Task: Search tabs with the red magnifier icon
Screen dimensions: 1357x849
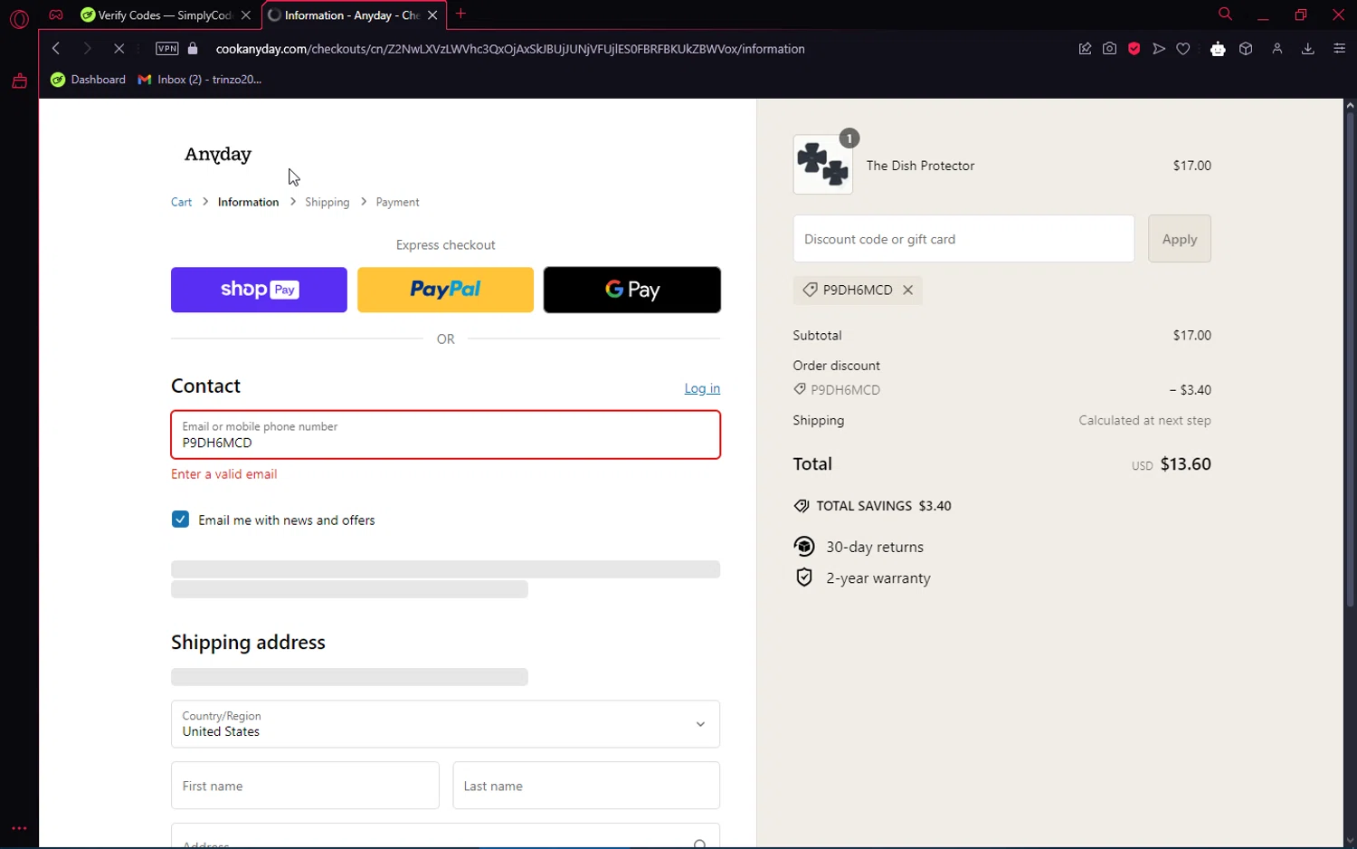Action: (x=1225, y=14)
